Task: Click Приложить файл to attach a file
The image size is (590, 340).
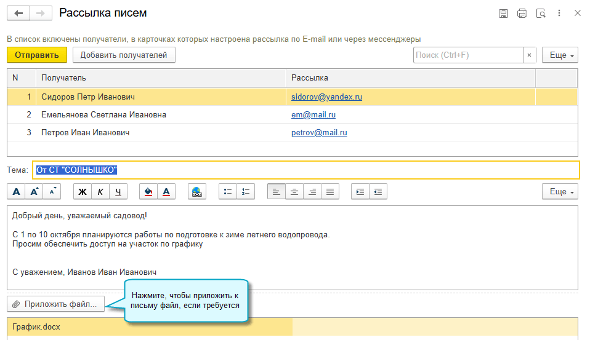Action: click(56, 304)
